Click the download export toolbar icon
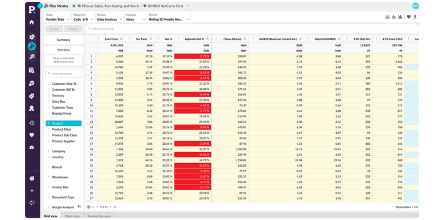This screenshot has height=220, width=440. coord(415,17)
